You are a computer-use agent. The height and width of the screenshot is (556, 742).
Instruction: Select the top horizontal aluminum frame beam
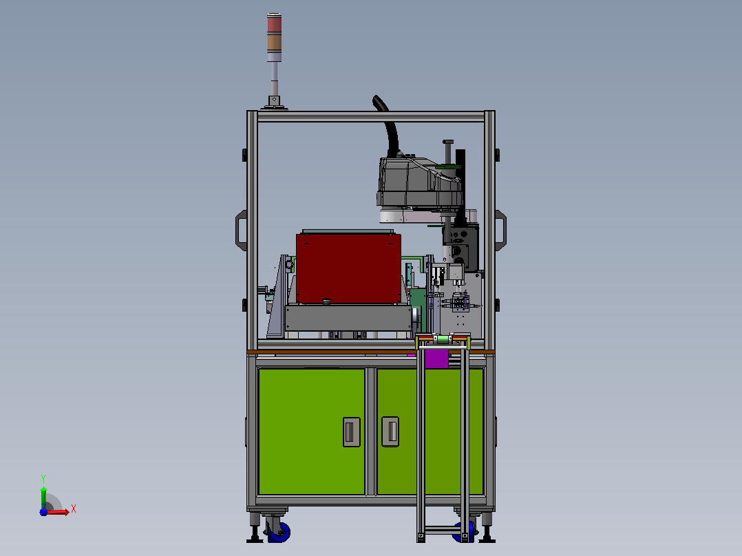tap(370, 116)
